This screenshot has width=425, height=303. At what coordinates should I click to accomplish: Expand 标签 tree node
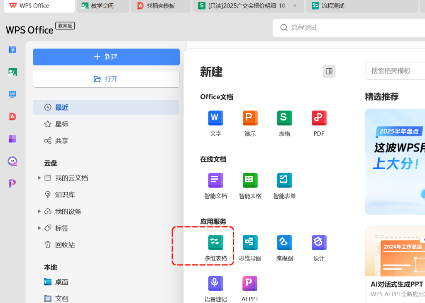click(x=39, y=228)
